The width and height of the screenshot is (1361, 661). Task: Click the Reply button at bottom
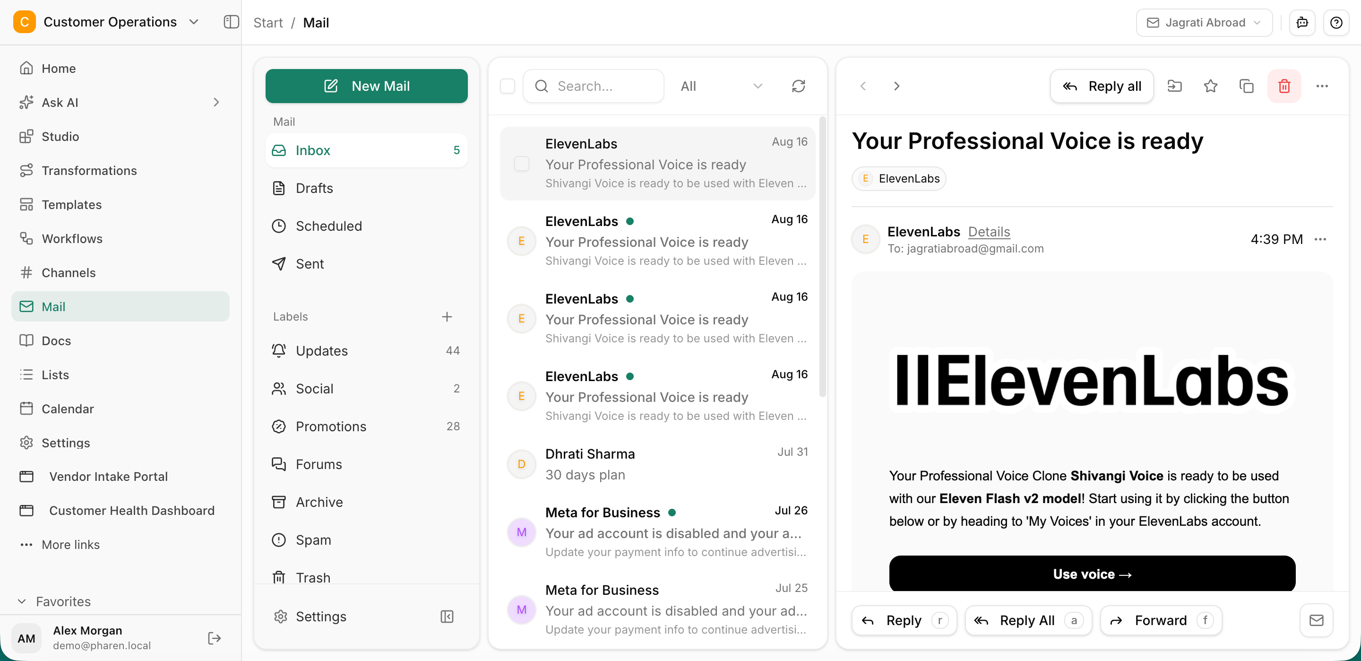click(x=904, y=620)
